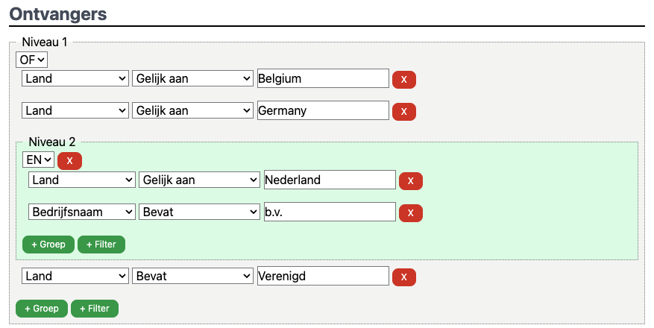Open Bevat condition dropdown for b.v.

point(199,212)
